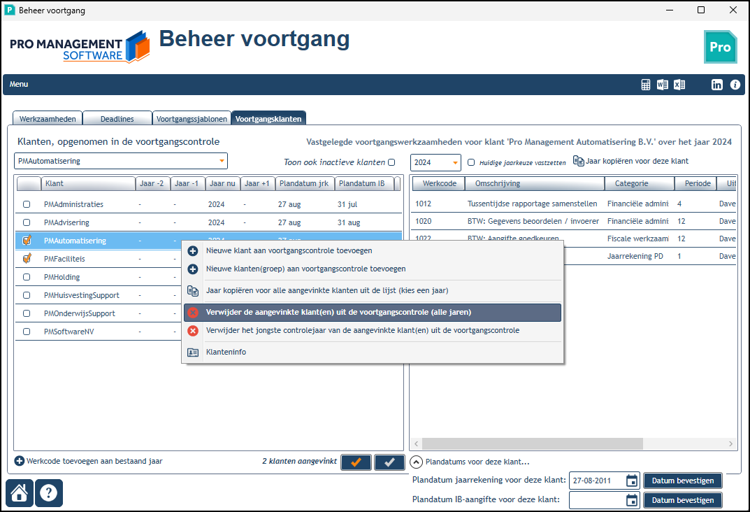Click Datum bevestigen for IB-aangifte
This screenshot has height=512, width=750.
[x=683, y=500]
